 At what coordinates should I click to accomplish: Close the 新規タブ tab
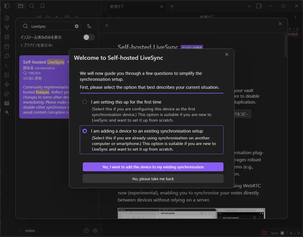[x=162, y=7]
